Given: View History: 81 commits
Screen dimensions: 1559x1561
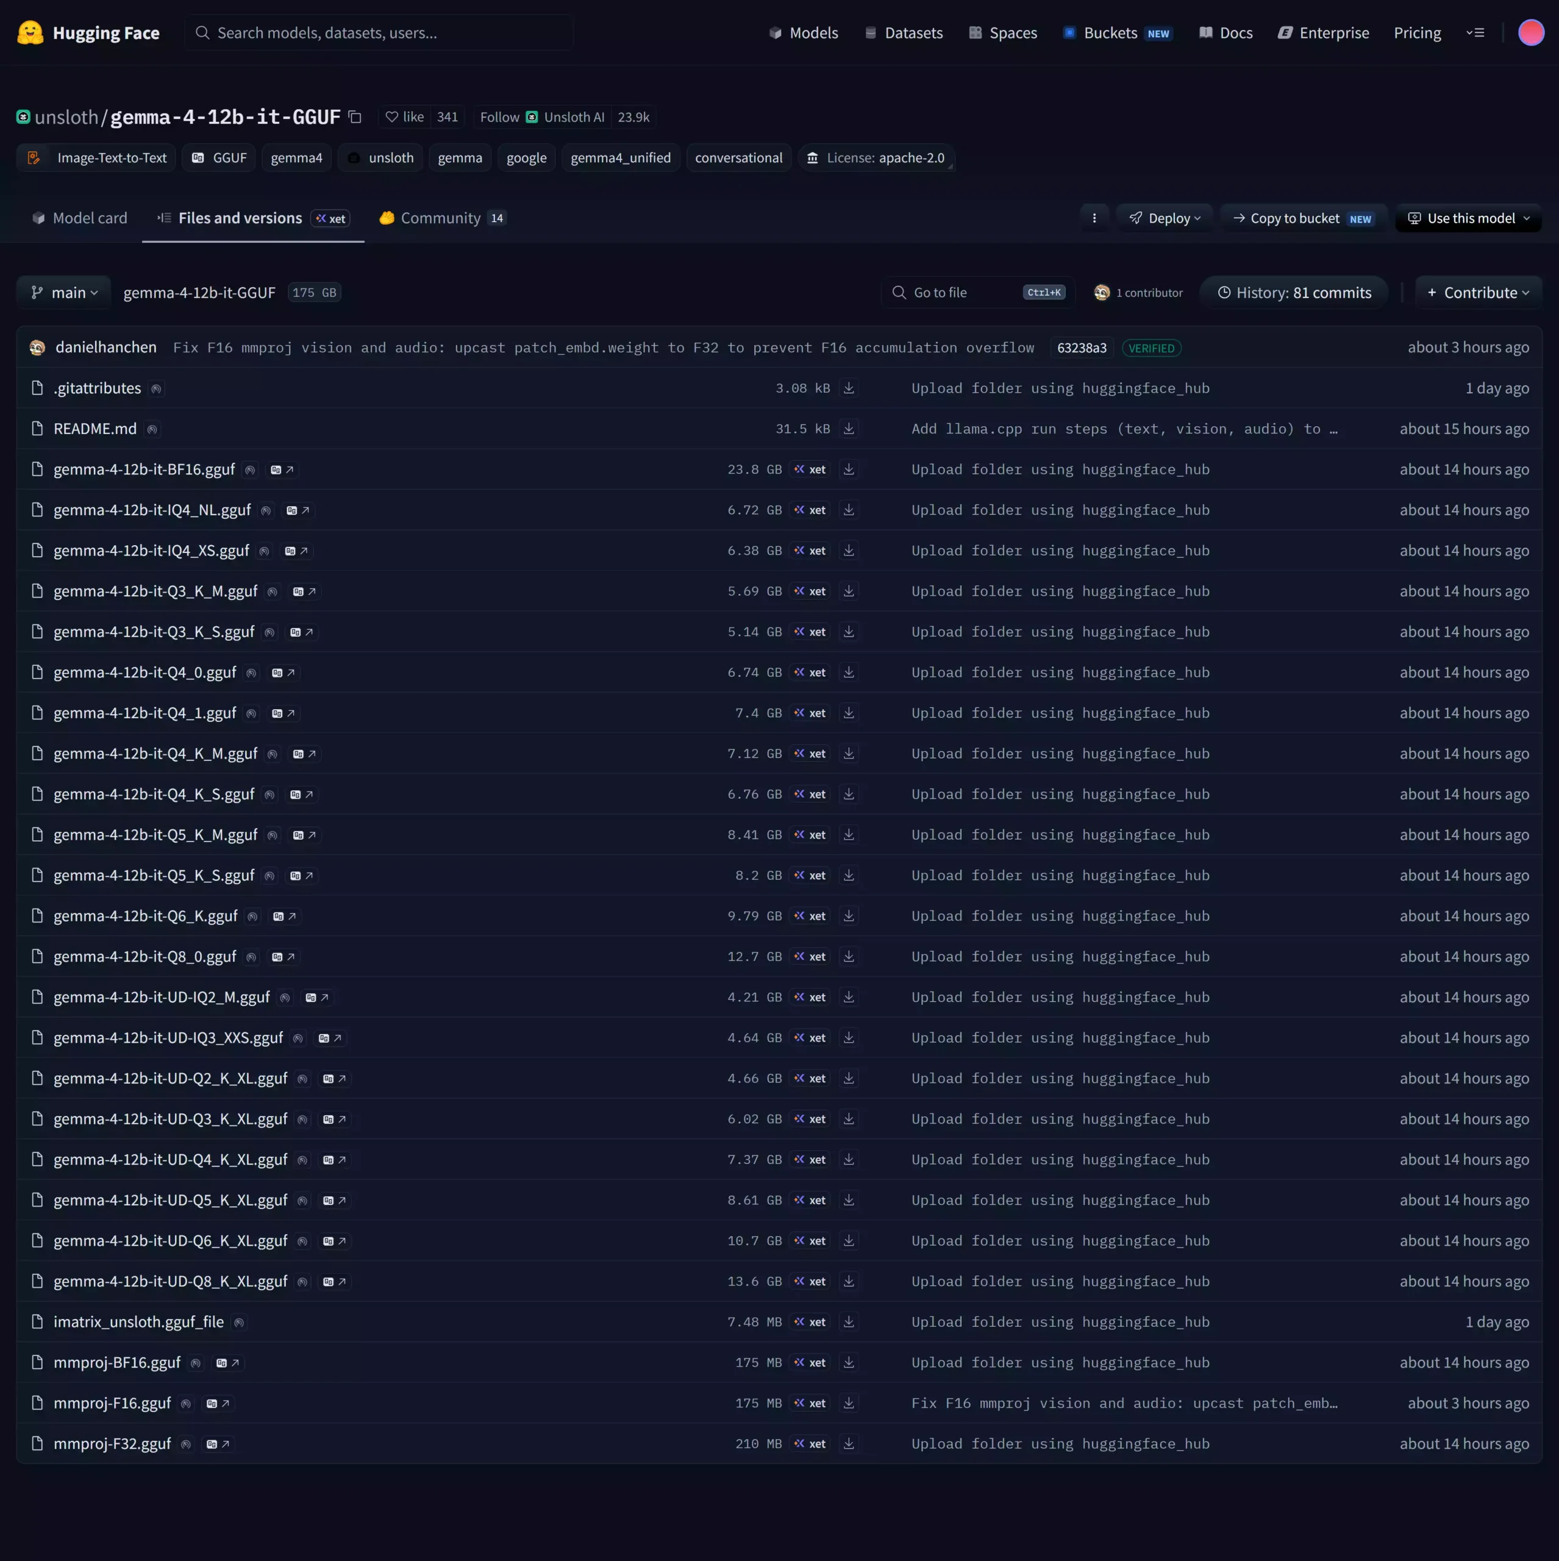Looking at the screenshot, I should point(1294,293).
